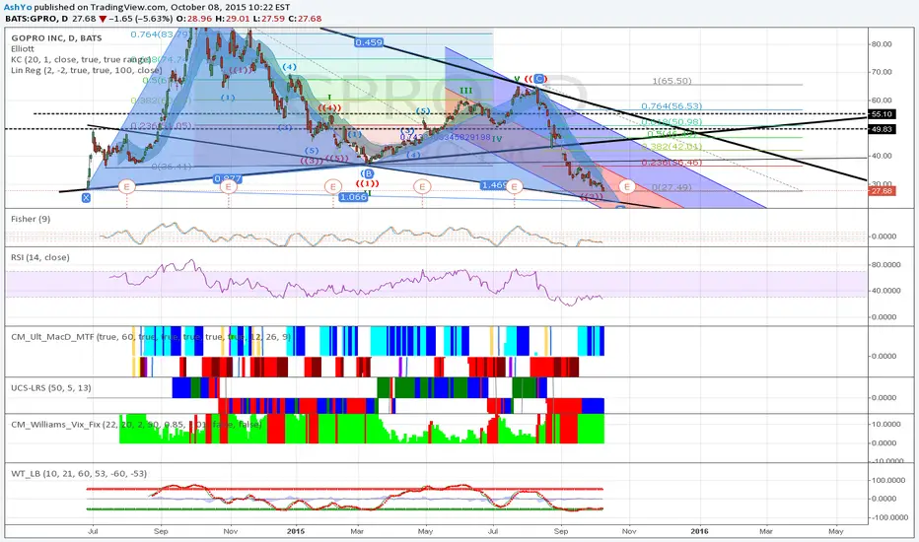Click the 100.0000 value on the WT_LB scale
Image resolution: width=919 pixels, height=542 pixels.
[889, 481]
